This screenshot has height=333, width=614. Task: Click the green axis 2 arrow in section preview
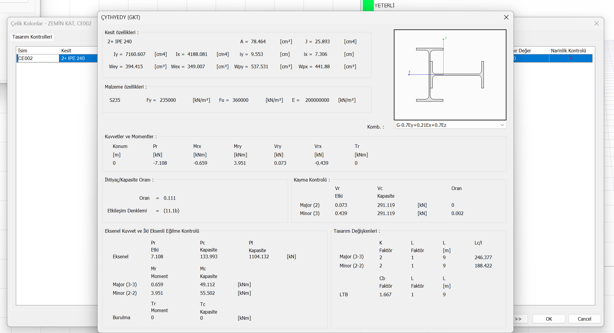click(443, 39)
